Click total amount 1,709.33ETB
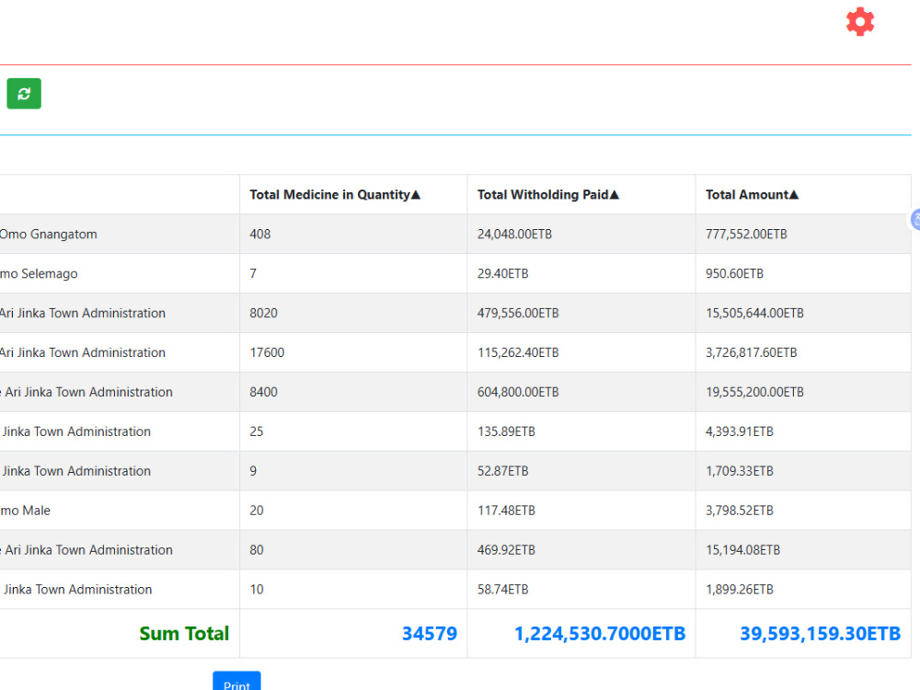The height and width of the screenshot is (690, 920). point(740,471)
